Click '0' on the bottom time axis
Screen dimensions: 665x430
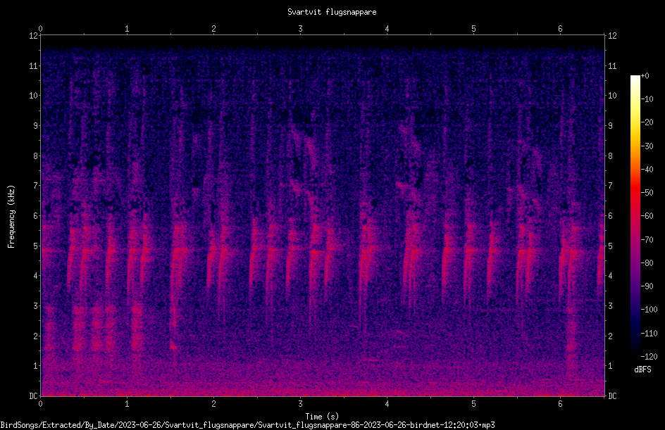[40, 404]
